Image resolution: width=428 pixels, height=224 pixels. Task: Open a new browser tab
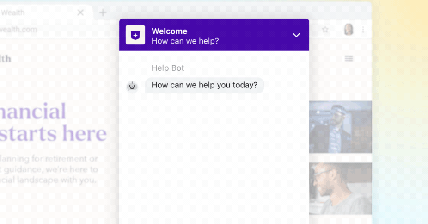click(x=103, y=12)
